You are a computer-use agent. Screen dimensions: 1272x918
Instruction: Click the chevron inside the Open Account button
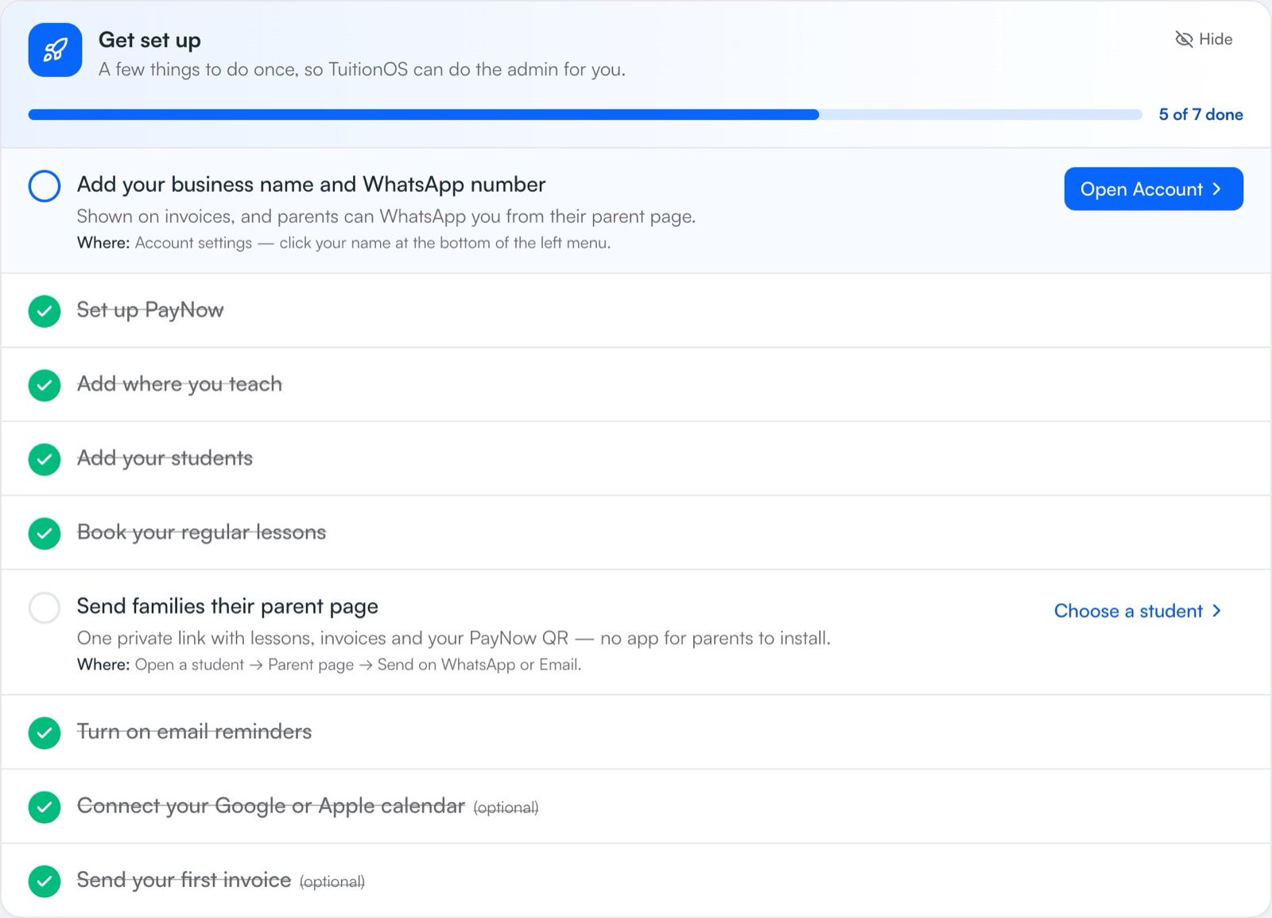(1216, 189)
